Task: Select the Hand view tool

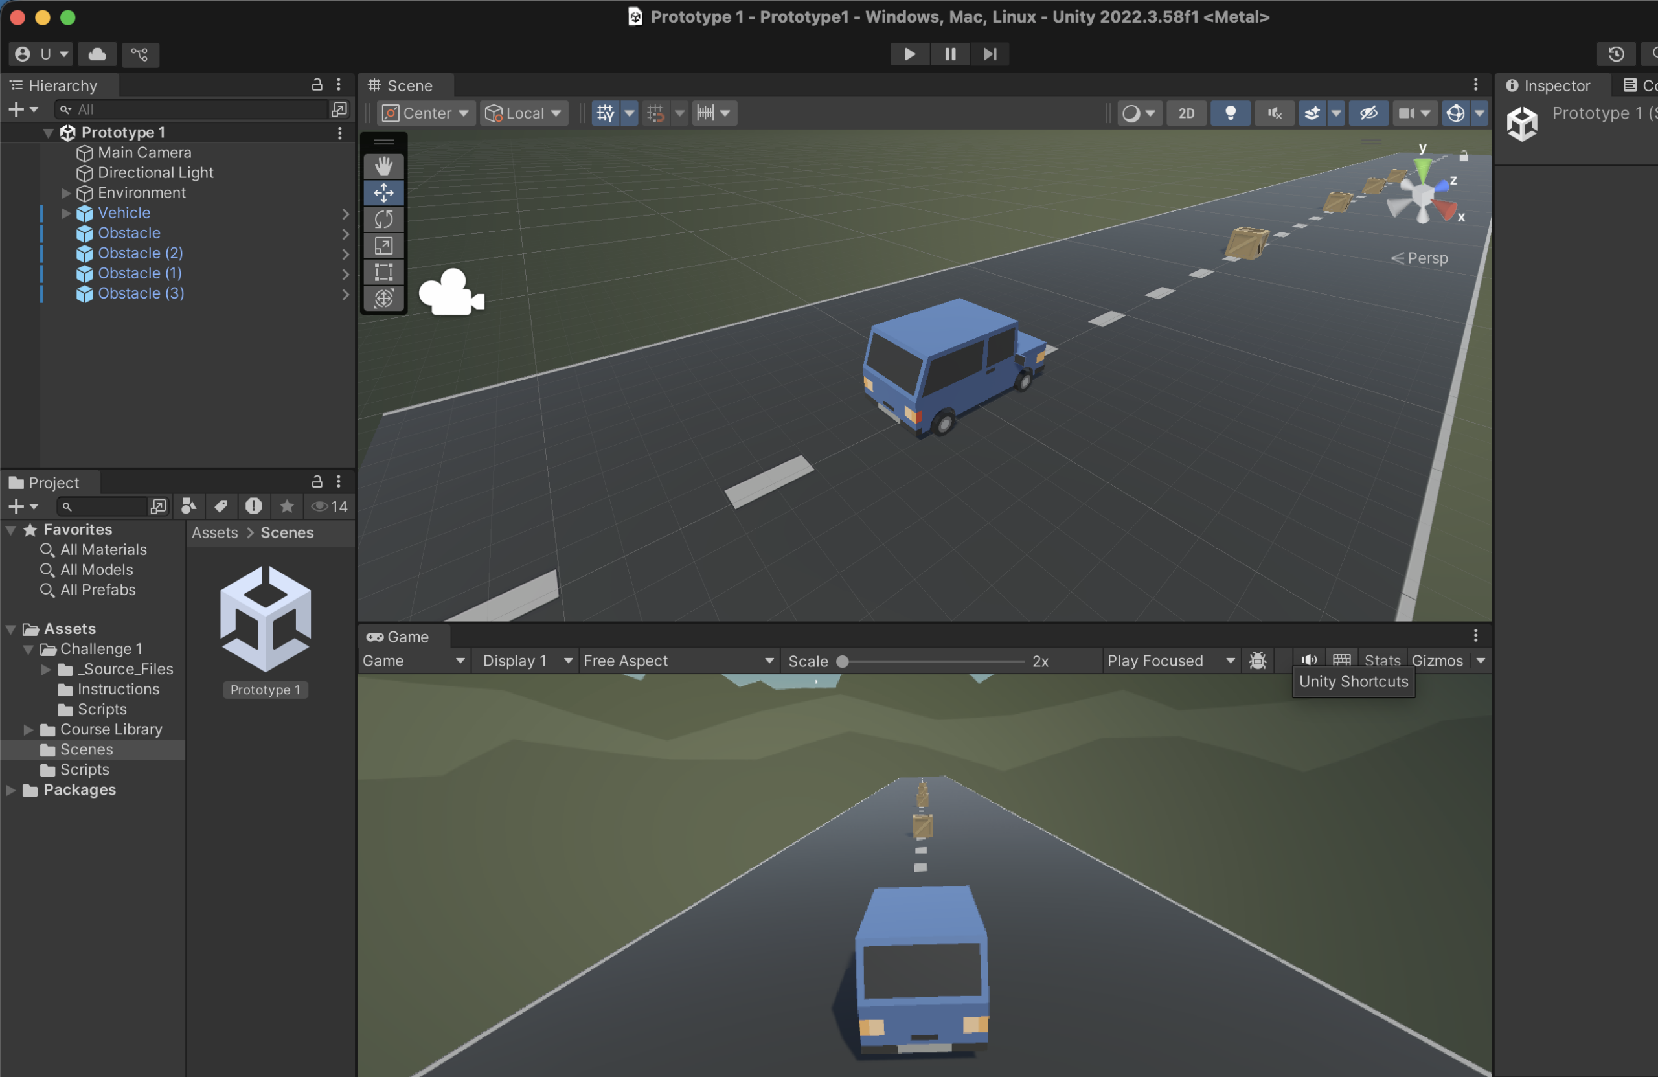Action: point(383,166)
